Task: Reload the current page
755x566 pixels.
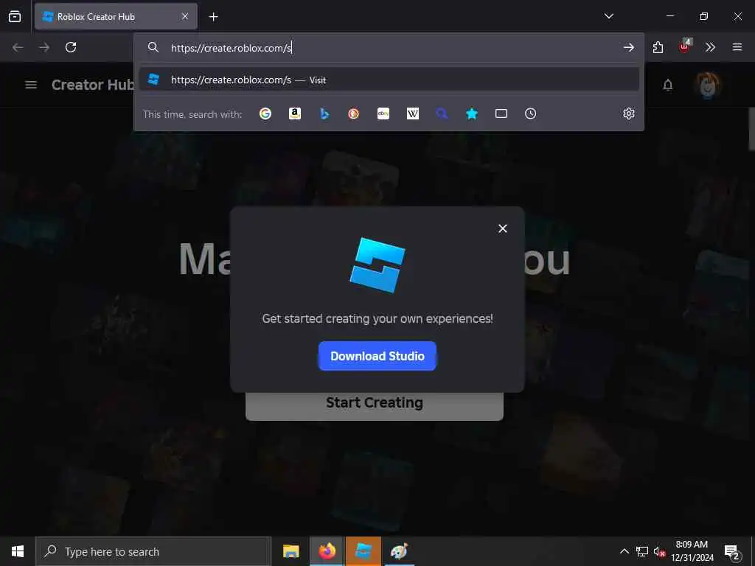Action: 71,47
